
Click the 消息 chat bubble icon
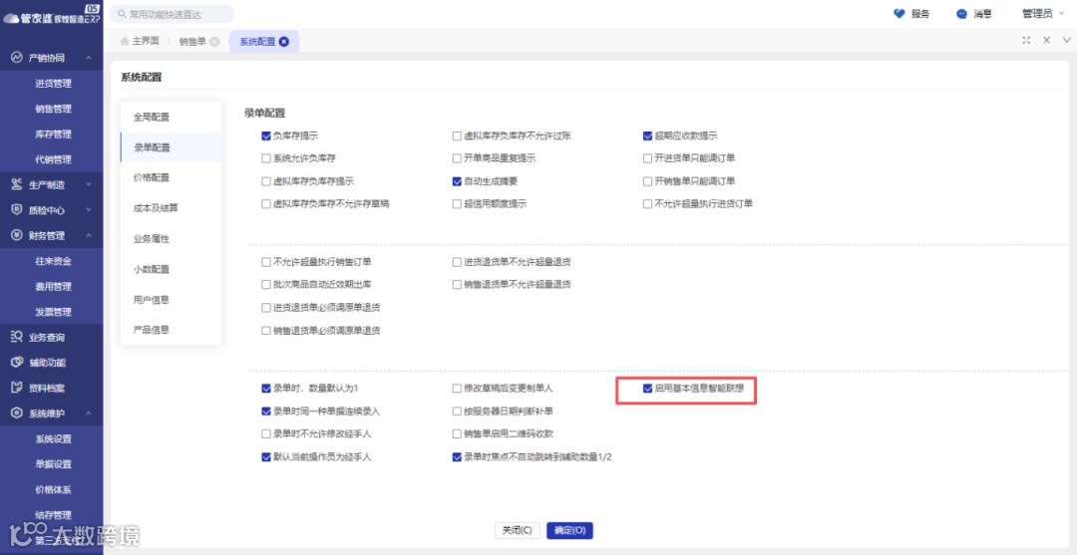pyautogui.click(x=961, y=14)
